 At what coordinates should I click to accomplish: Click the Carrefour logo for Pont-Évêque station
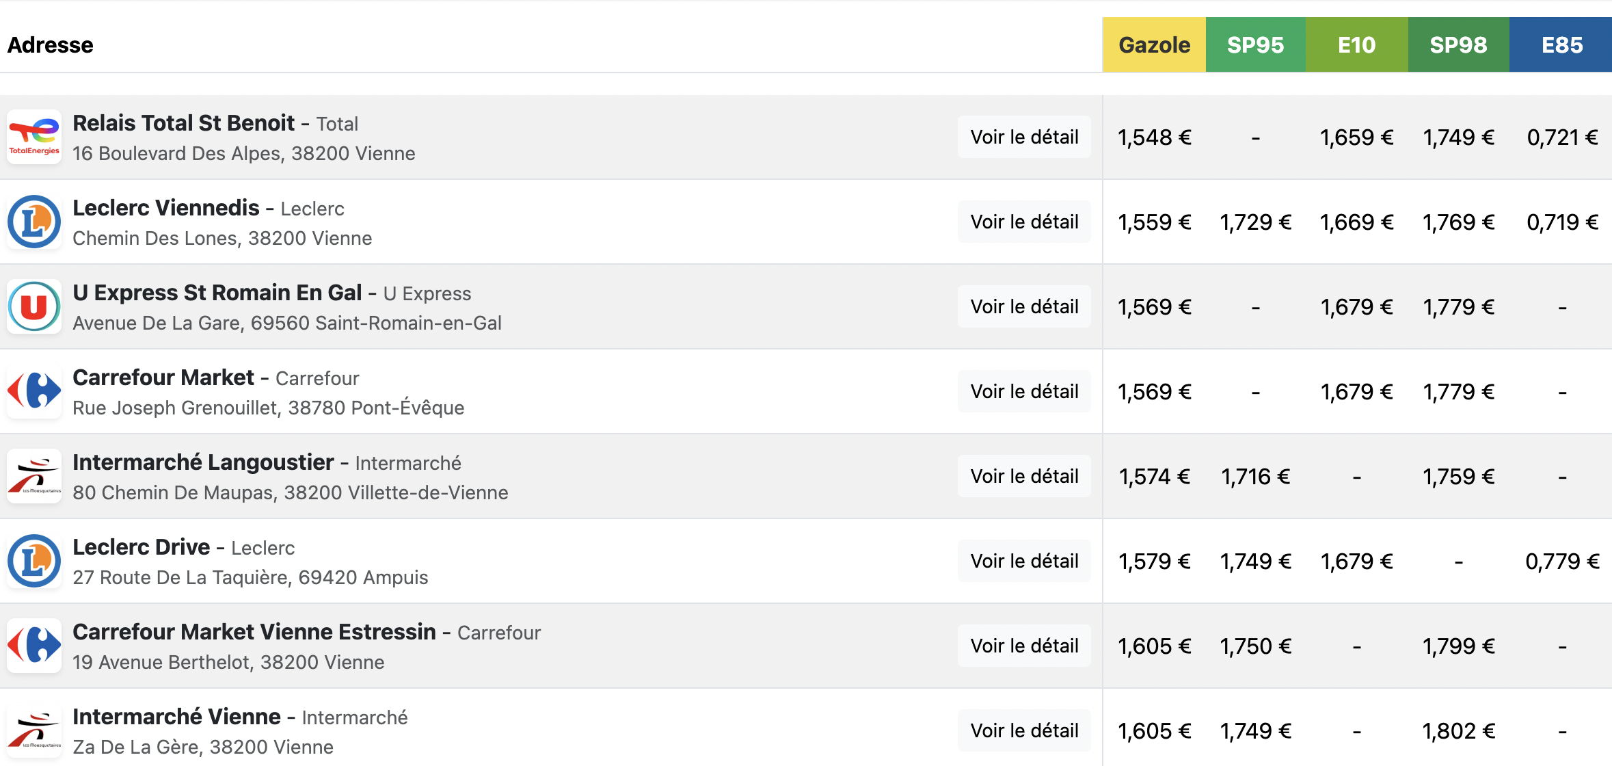[34, 391]
